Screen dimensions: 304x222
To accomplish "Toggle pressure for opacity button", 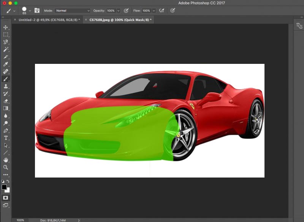I will click(x=127, y=11).
